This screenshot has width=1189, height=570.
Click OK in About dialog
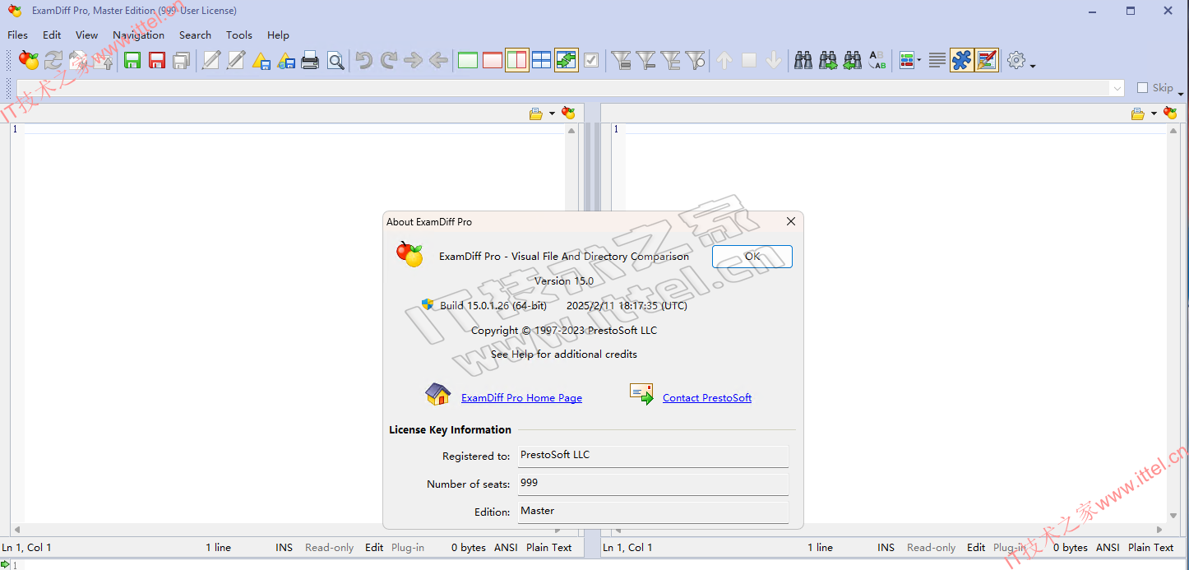[x=752, y=256]
